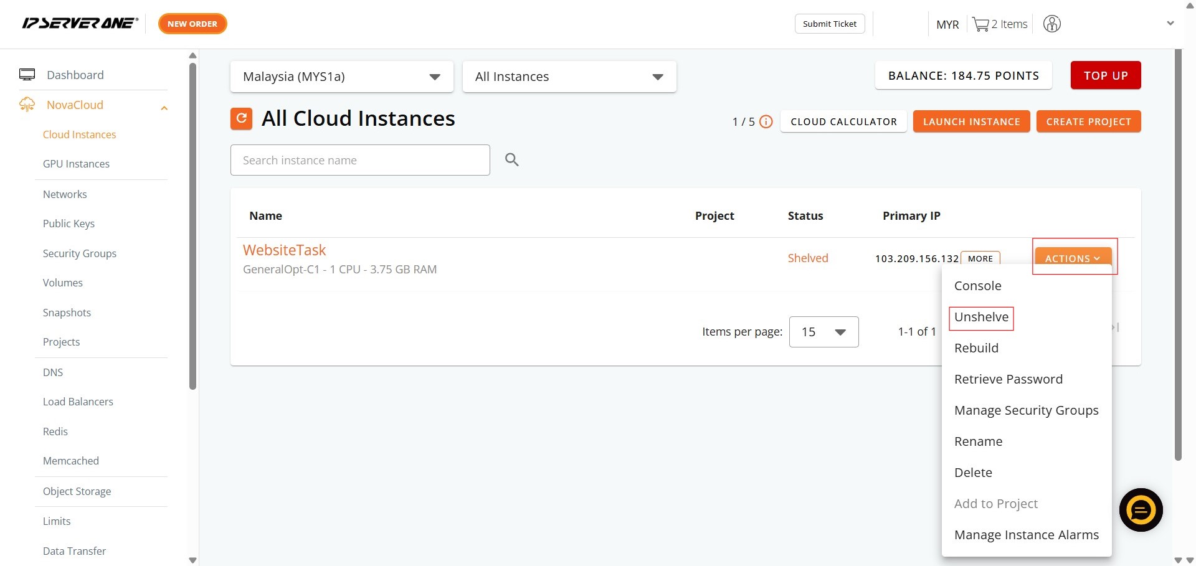This screenshot has height=566, width=1196.
Task: Click the MYR currency selector
Action: 947,24
